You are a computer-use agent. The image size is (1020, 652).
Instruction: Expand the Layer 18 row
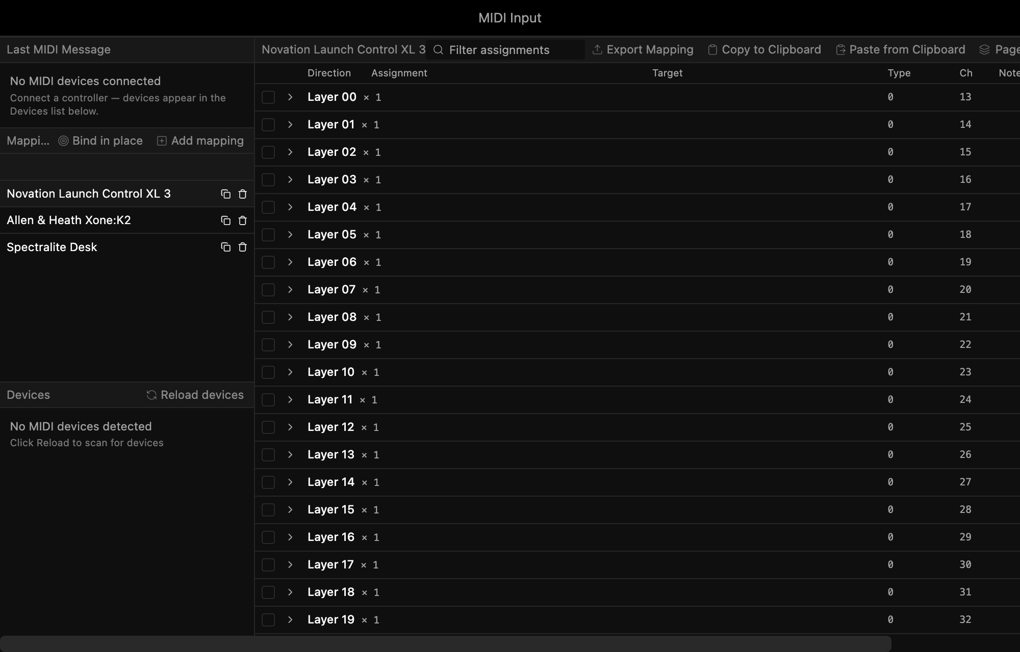click(290, 592)
